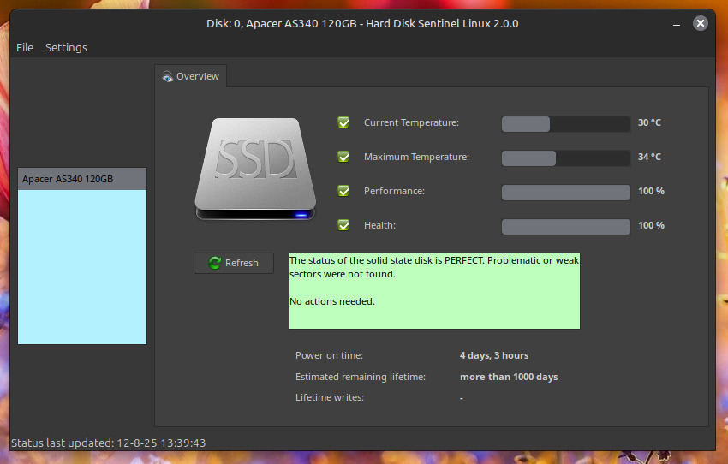Click the 34 °C maximum temperature value
728x464 pixels.
(649, 157)
